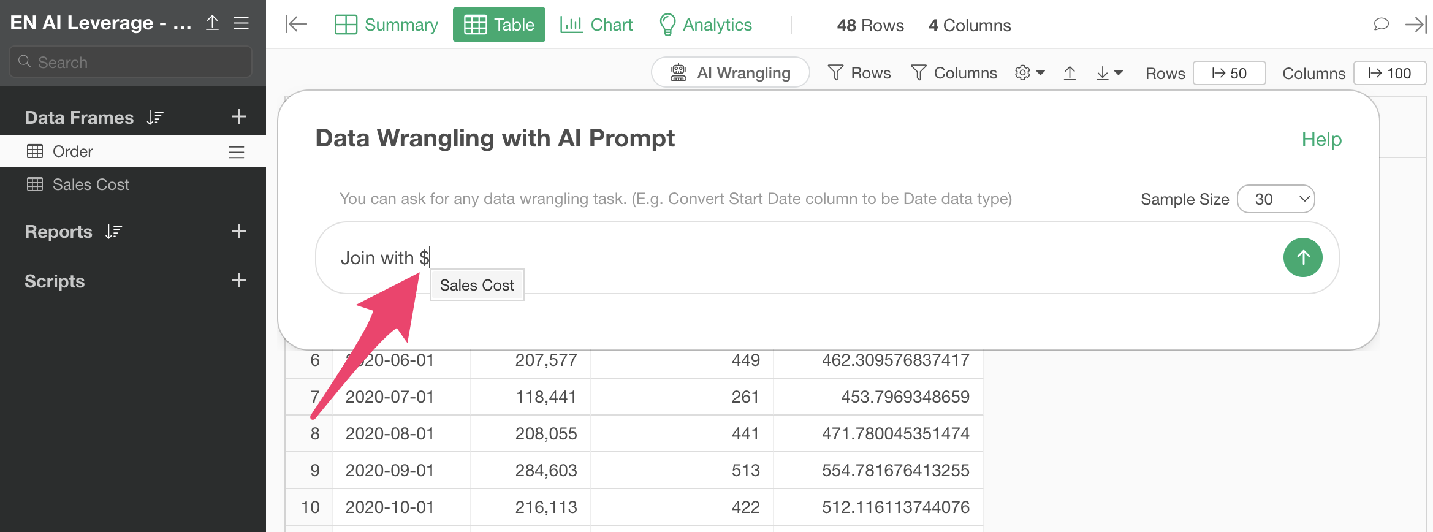The image size is (1433, 532).
Task: Select cell 462.309576837417
Action: [878, 360]
